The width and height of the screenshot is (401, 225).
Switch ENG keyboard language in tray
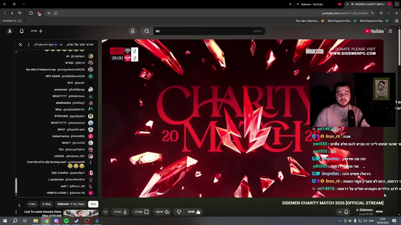point(372,221)
